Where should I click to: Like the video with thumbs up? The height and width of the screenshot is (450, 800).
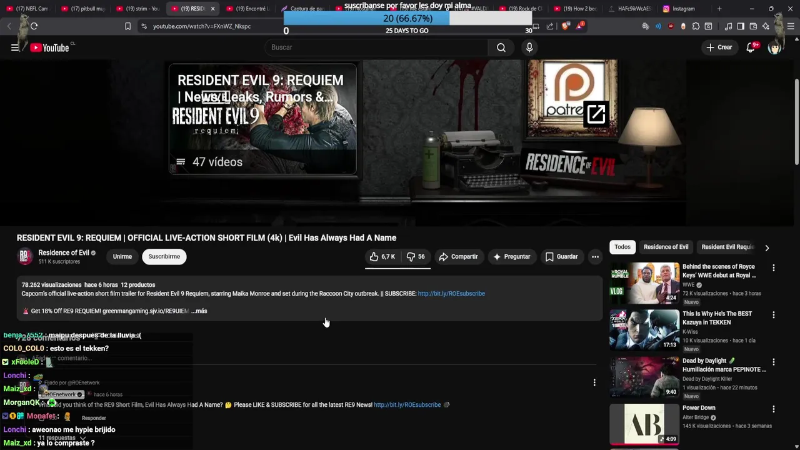click(382, 257)
